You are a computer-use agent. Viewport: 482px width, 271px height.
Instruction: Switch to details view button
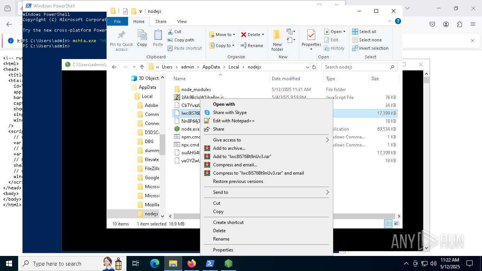point(388,224)
